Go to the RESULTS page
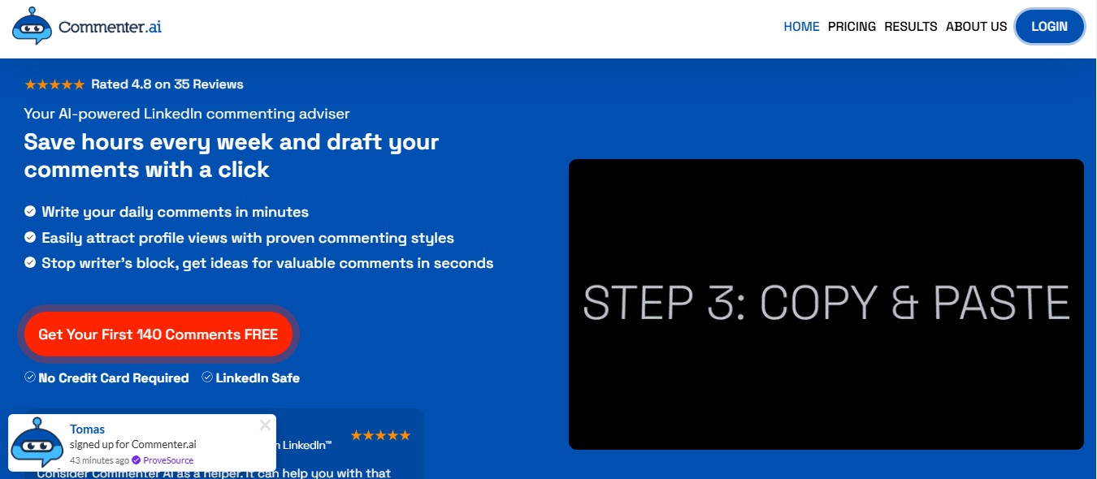1097x479 pixels. pos(911,27)
